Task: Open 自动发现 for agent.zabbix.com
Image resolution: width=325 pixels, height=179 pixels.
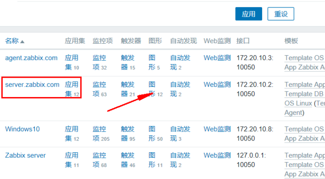Action: (x=180, y=62)
